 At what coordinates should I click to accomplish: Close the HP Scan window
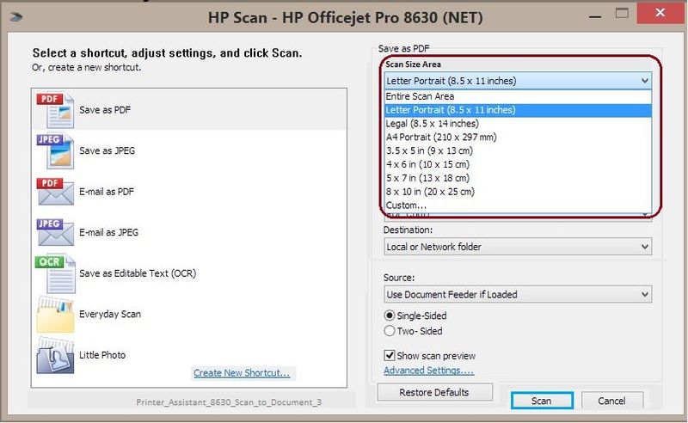pos(660,13)
